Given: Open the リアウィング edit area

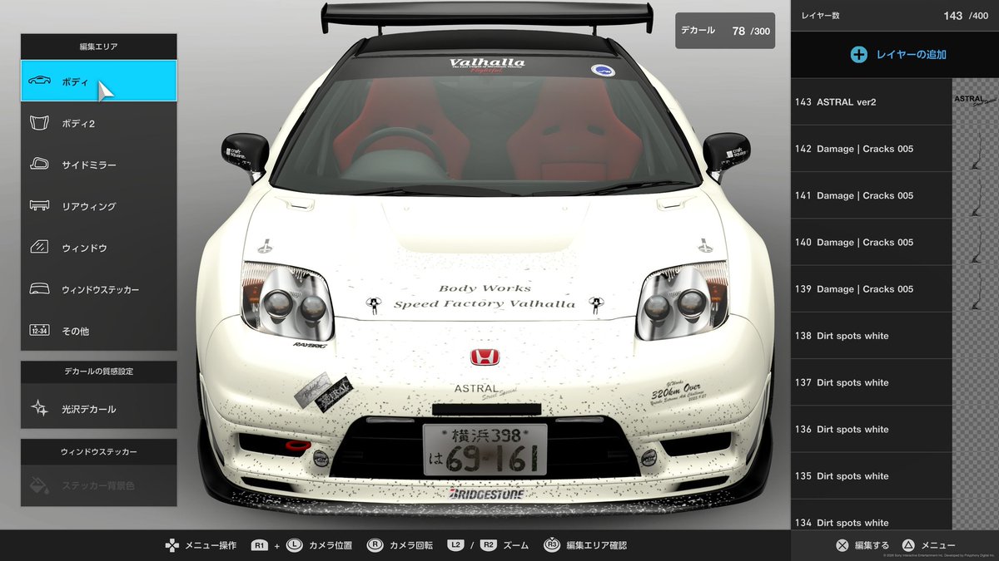Looking at the screenshot, I should pos(98,206).
